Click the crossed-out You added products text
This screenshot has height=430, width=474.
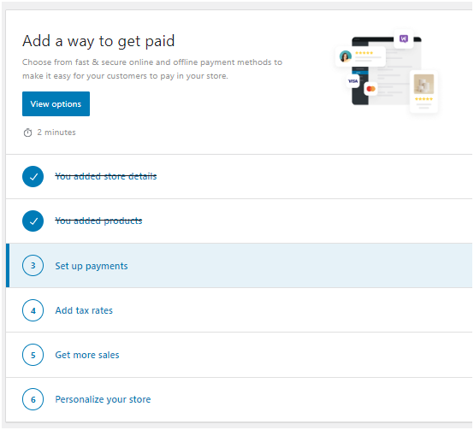98,221
